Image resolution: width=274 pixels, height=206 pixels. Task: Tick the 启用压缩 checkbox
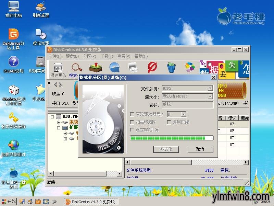pos(169,122)
